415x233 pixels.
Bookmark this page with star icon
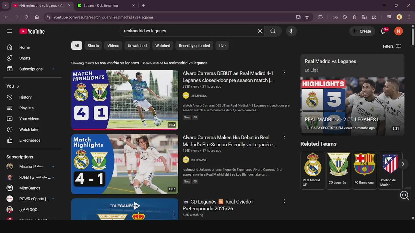[x=307, y=17]
